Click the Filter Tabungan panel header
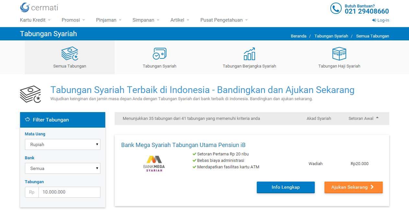Screen dimensions: 409x210 click(62, 120)
